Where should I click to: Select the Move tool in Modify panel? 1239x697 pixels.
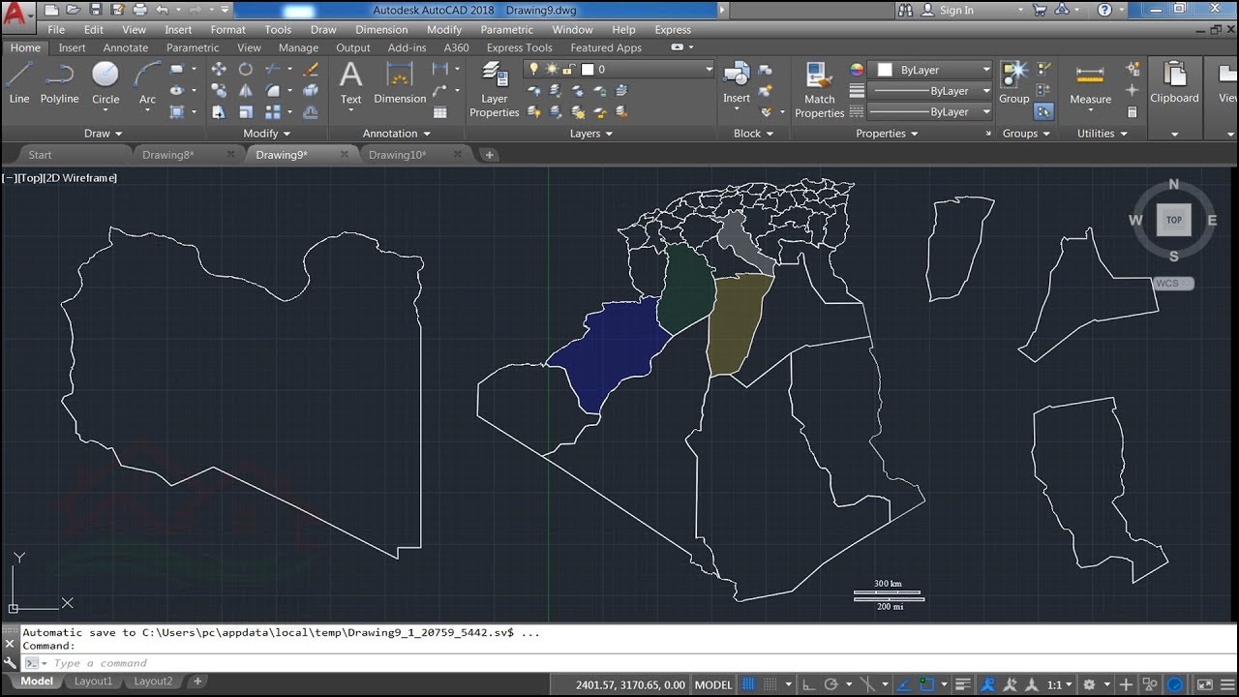pos(219,70)
